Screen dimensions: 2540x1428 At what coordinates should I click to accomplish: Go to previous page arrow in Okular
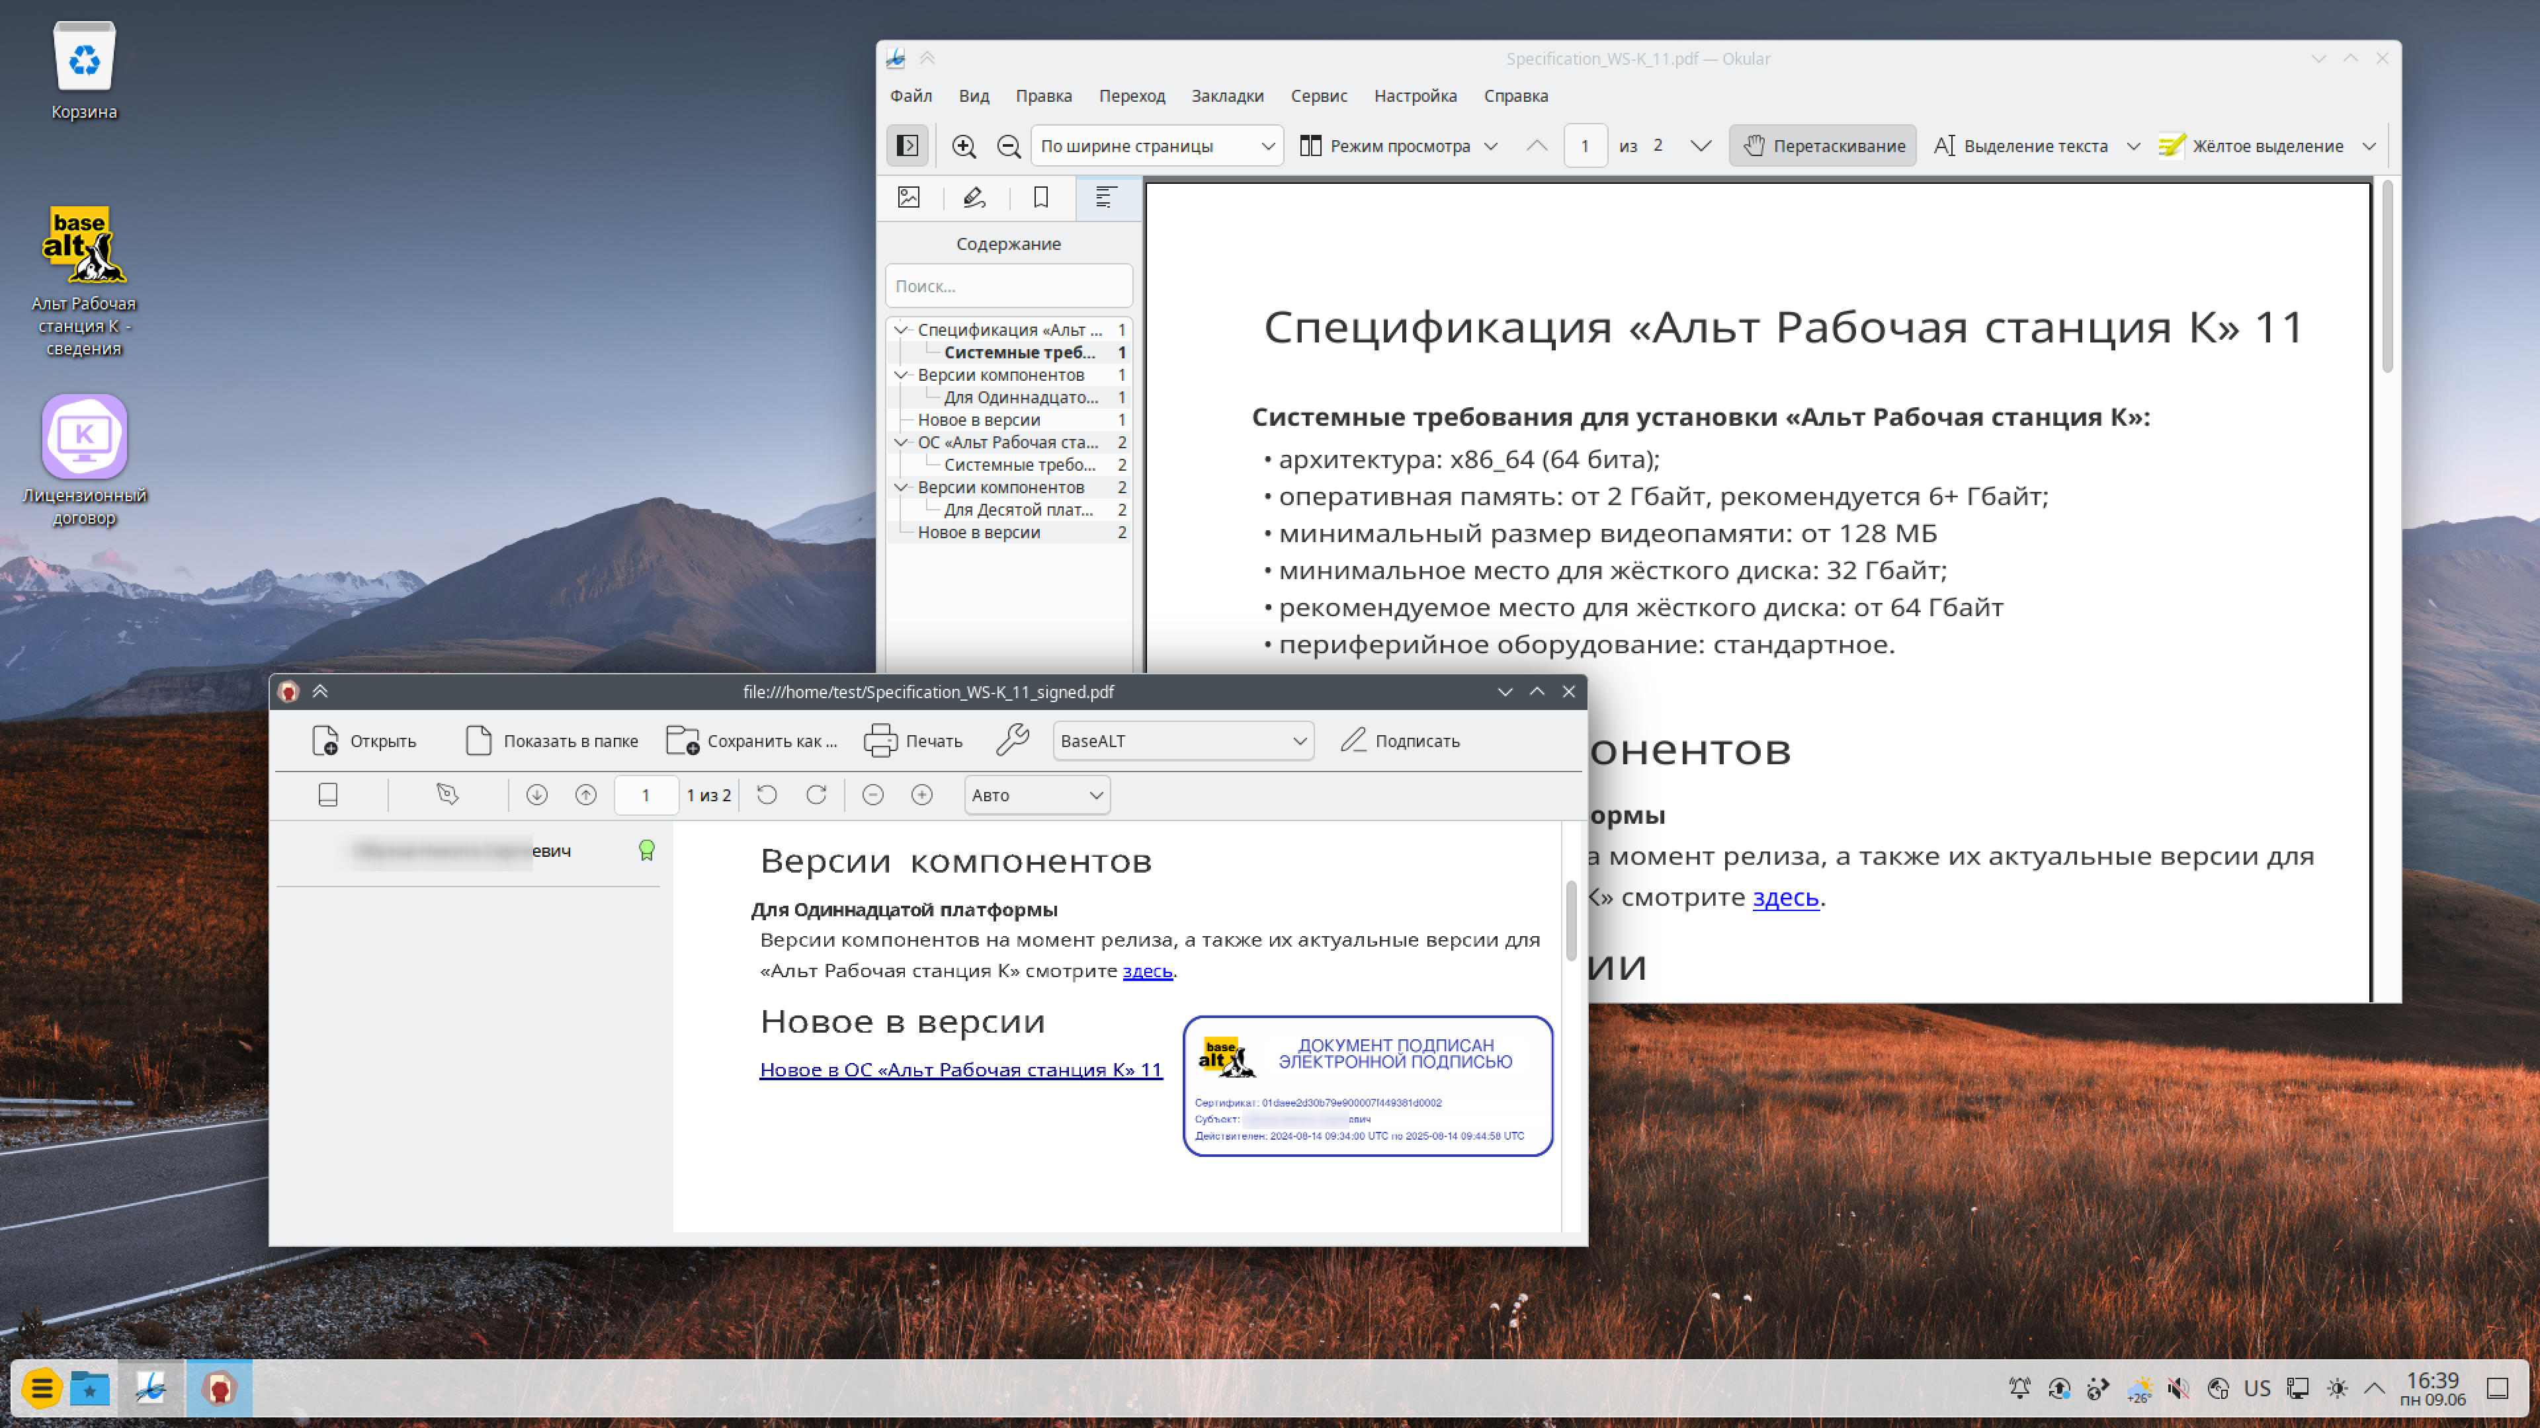click(1536, 146)
